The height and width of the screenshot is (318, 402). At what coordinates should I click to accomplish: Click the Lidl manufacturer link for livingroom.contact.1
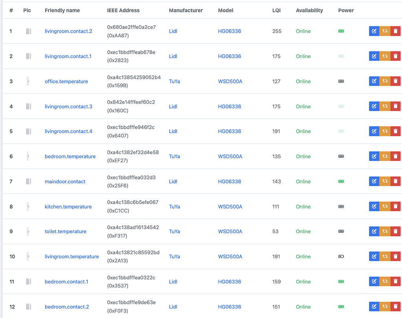tap(173, 56)
